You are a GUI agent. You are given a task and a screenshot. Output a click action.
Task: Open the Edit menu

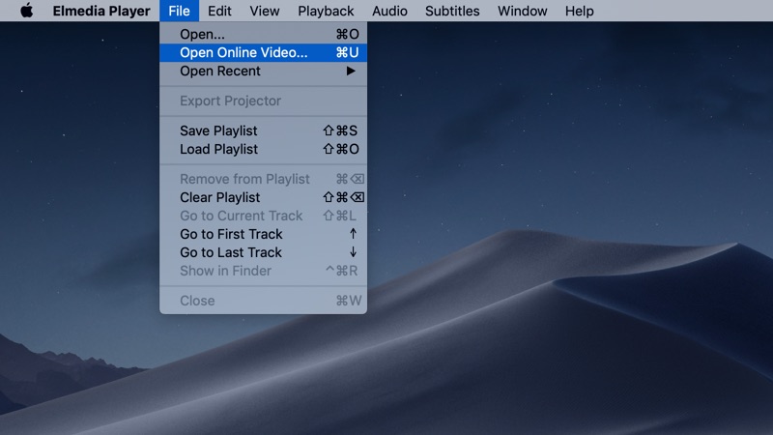[x=219, y=11]
